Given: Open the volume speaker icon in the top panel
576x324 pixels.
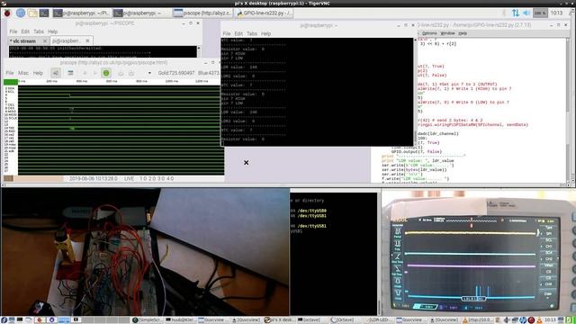Looking at the screenshot, I should (x=526, y=13).
